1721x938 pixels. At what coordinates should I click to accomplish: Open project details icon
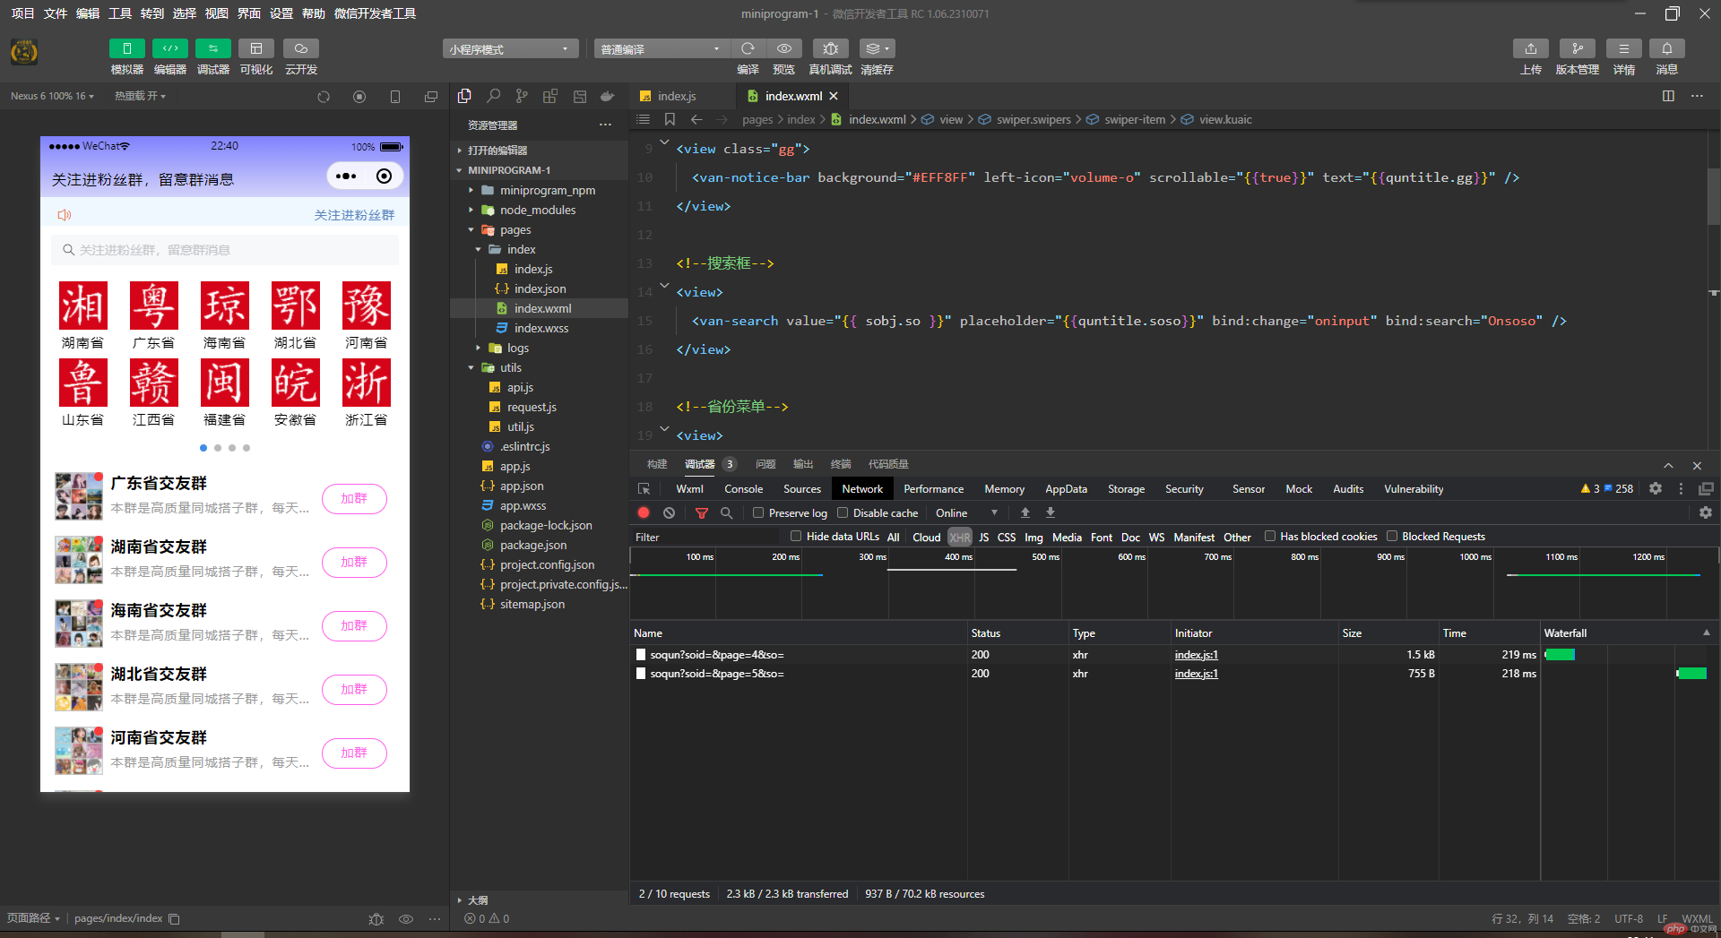coord(1623,48)
